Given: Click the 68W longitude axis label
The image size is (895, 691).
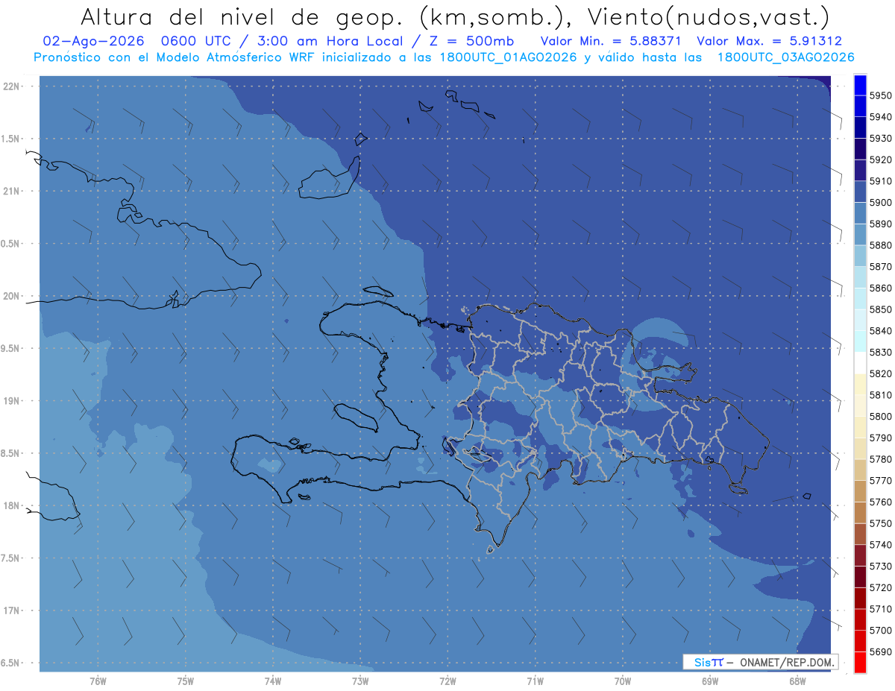Looking at the screenshot, I should (x=797, y=681).
